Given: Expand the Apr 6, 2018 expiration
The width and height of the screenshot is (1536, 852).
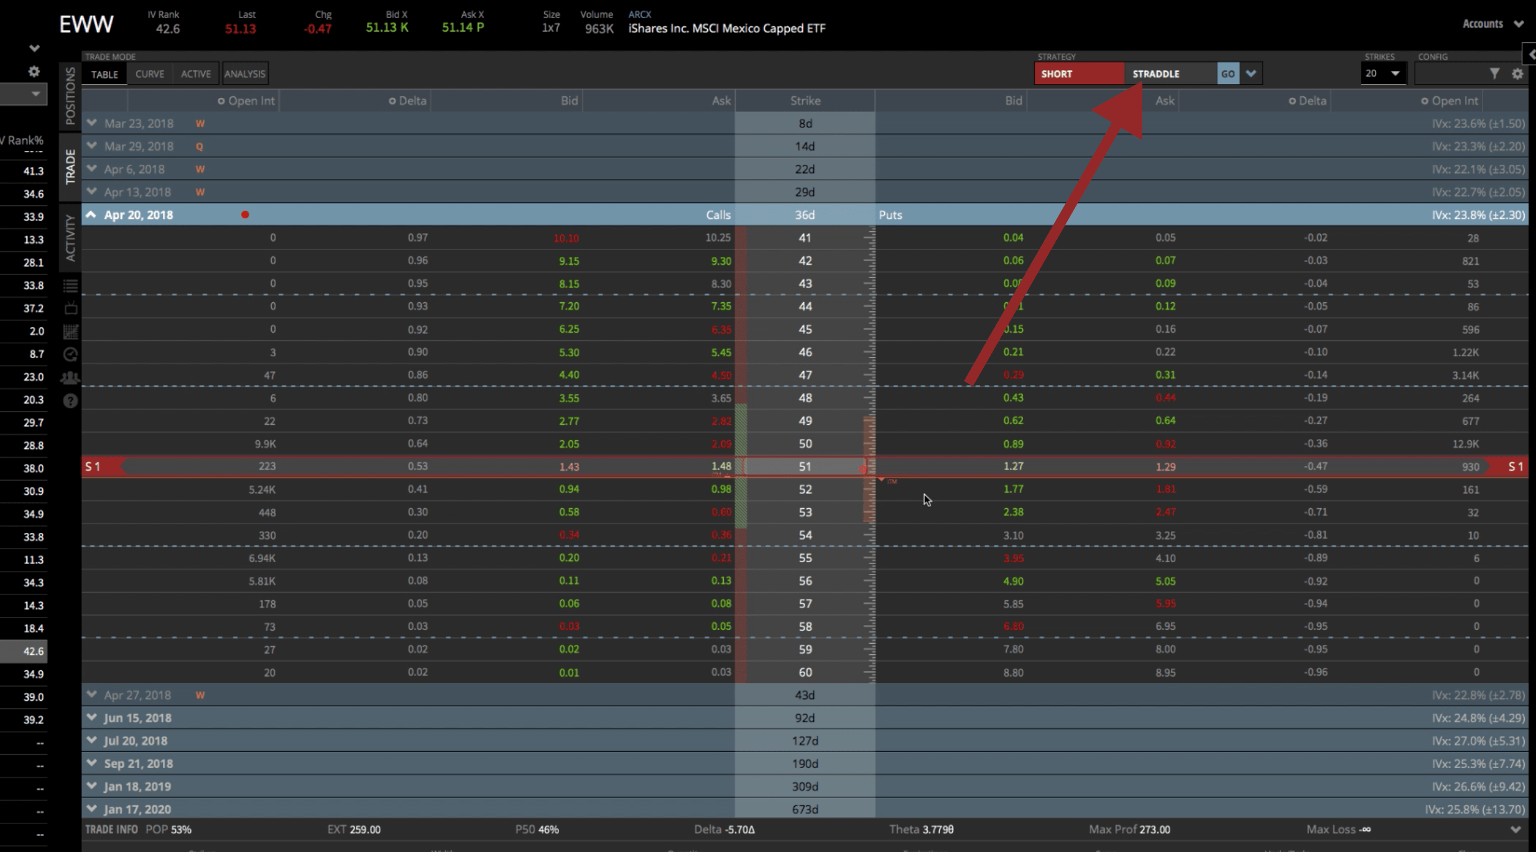Looking at the screenshot, I should tap(91, 169).
